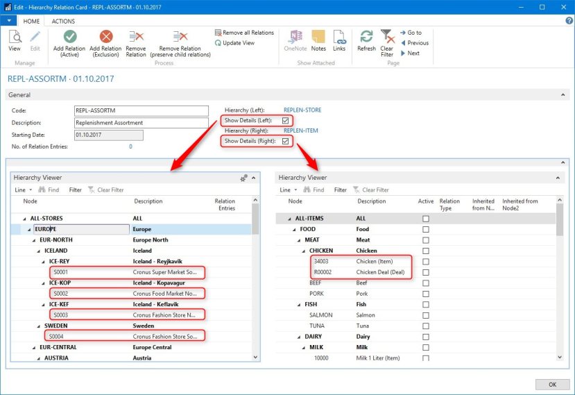The image size is (575, 395).
Task: Collapse the MEAT node in right viewer
Action: point(299,240)
